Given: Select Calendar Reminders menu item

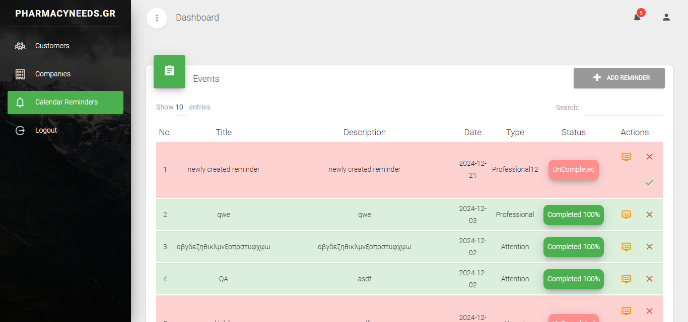Looking at the screenshot, I should (65, 102).
